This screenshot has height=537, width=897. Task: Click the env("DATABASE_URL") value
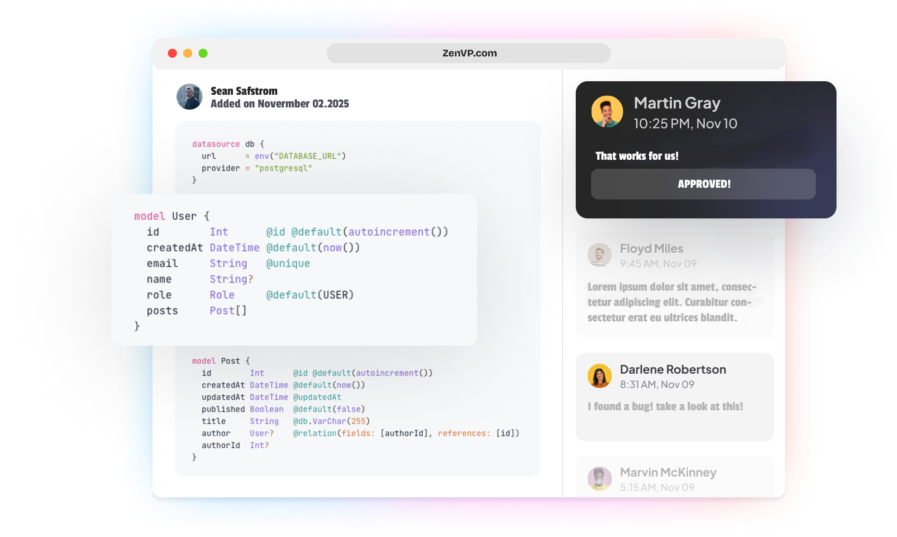point(300,156)
